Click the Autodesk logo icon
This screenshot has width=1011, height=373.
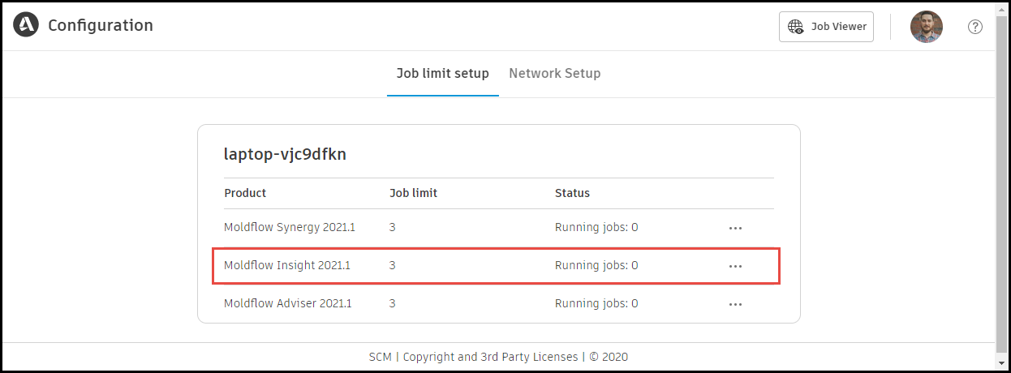point(26,26)
